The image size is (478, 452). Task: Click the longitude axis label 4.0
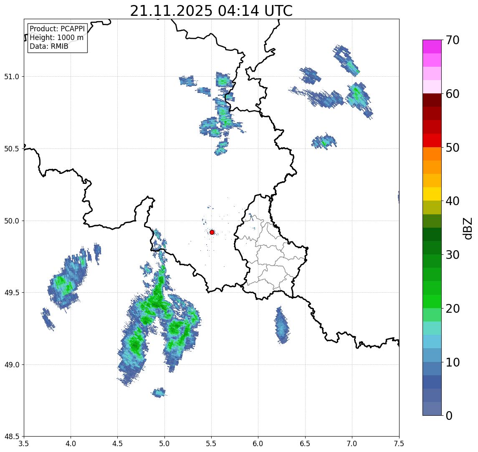coord(71,444)
